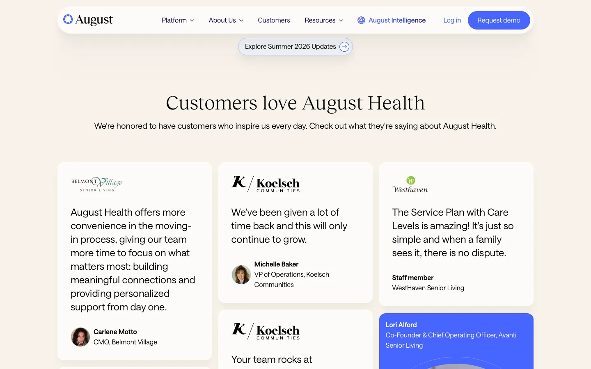591x369 pixels.
Task: Open the Platform dropdown menu
Action: pyautogui.click(x=178, y=20)
